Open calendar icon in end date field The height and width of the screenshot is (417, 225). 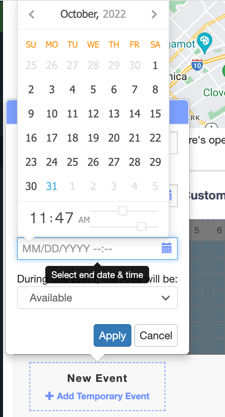166,248
